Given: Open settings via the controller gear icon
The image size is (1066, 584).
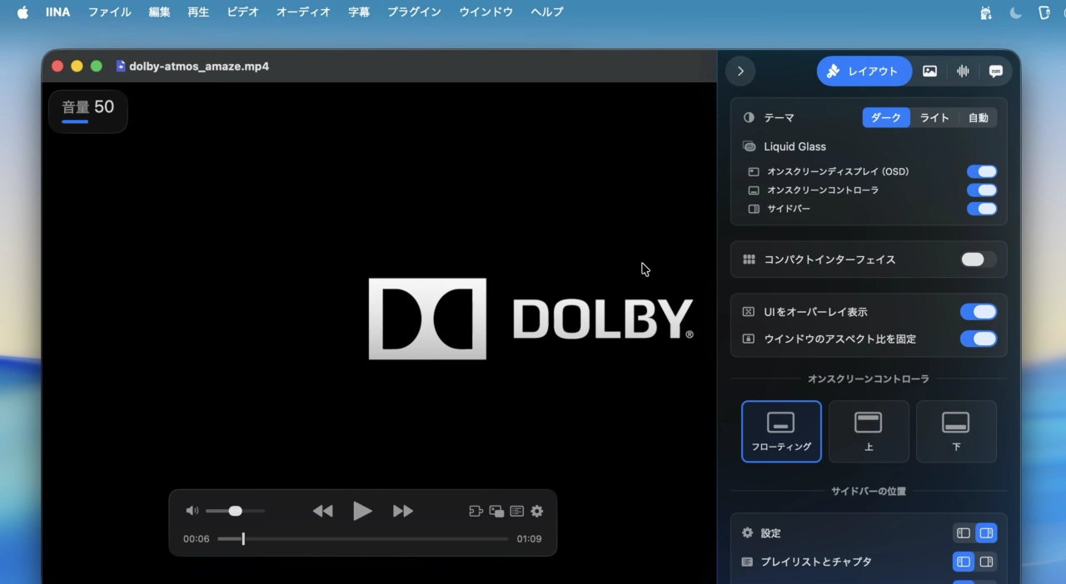Looking at the screenshot, I should pos(537,511).
